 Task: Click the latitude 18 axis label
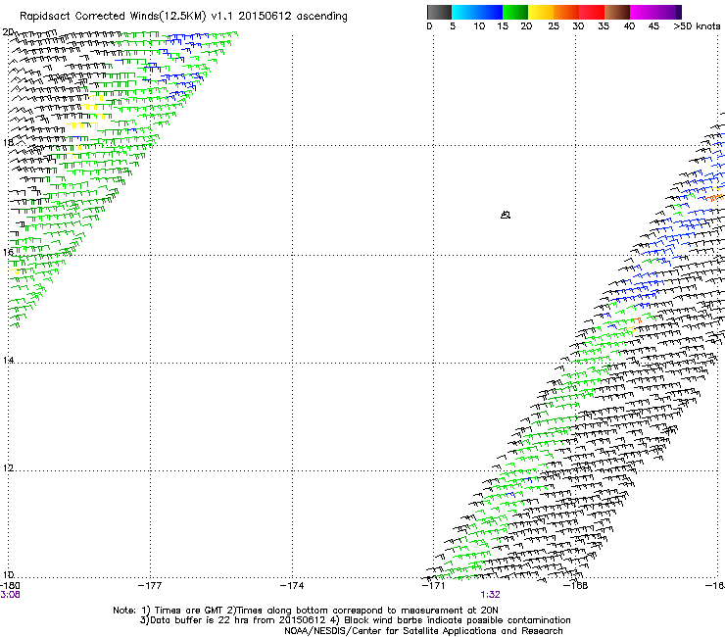pos(8,142)
